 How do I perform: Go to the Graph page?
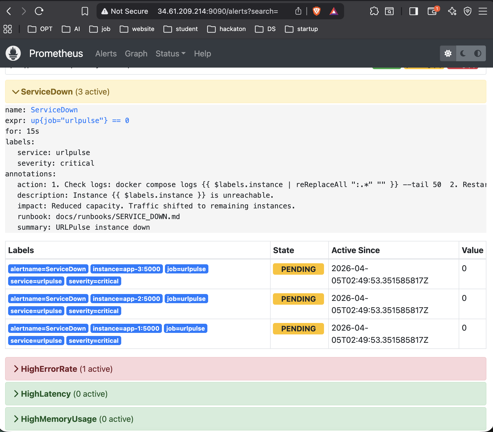point(136,54)
